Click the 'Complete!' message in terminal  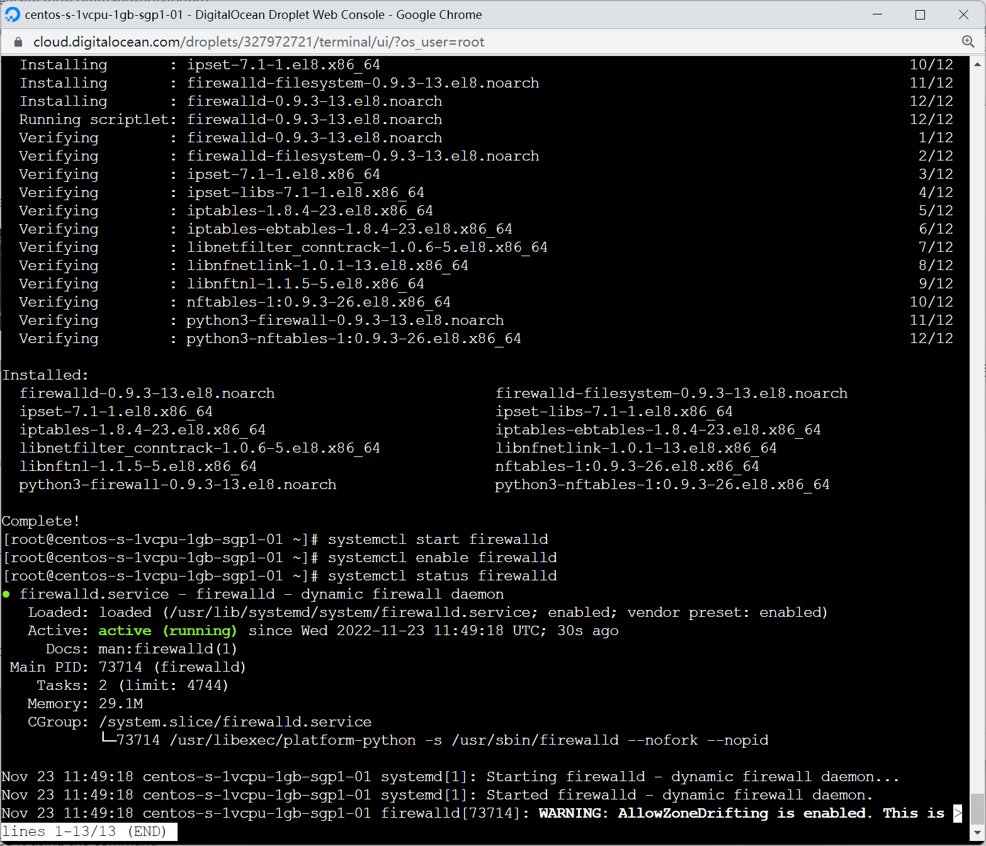click(x=41, y=521)
